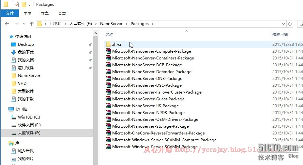This screenshot has height=165, width=303.
Task: Select 快速访问 in navigation pane
Action: [x=23, y=37]
